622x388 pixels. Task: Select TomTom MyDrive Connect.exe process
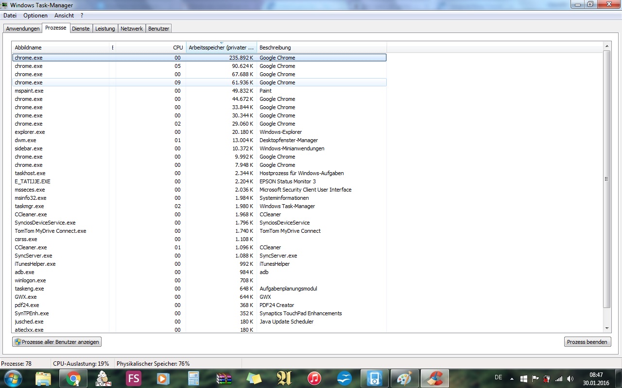199,231
